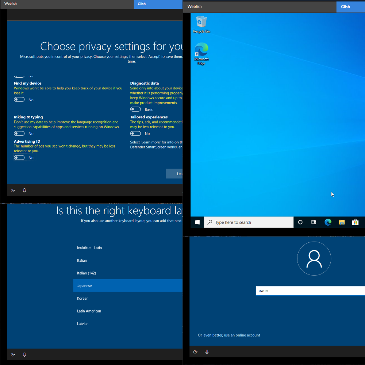
Task: Click the search magnifier icon in taskbar
Action: click(x=210, y=222)
